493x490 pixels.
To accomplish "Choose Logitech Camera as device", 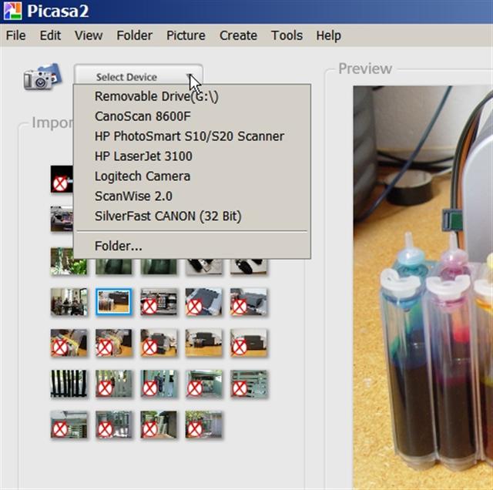I will [192, 176].
